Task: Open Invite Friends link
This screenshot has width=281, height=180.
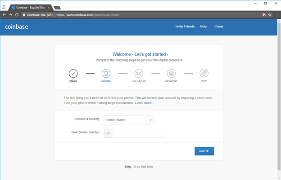Action: [185, 26]
